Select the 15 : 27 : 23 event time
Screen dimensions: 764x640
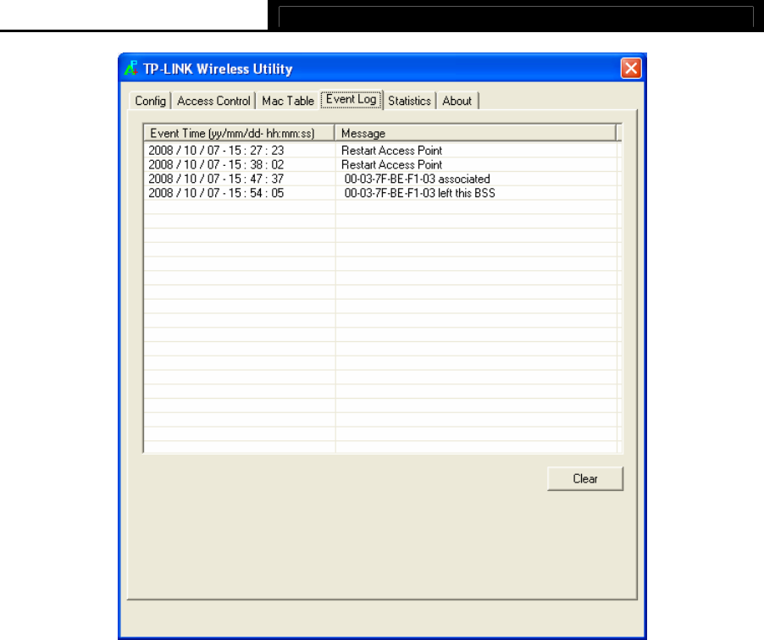tap(216, 151)
